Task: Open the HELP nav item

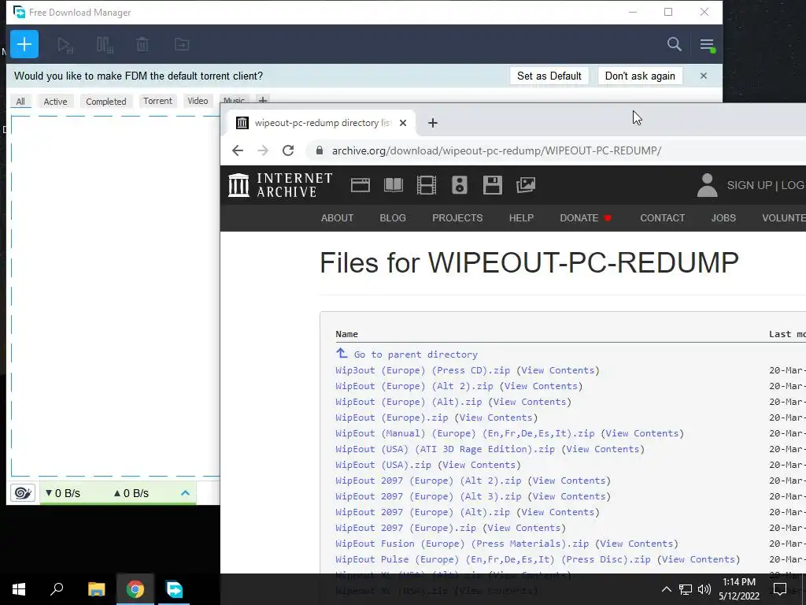Action: click(521, 218)
